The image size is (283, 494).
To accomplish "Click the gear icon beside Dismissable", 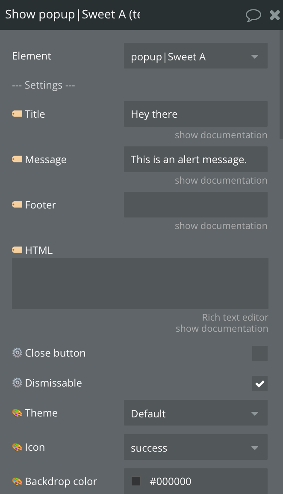I will (x=17, y=383).
